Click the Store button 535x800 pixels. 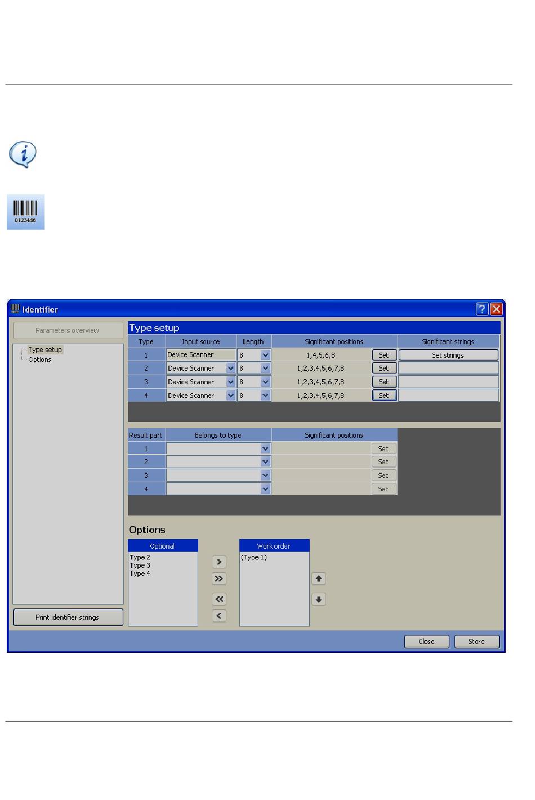pyautogui.click(x=477, y=641)
